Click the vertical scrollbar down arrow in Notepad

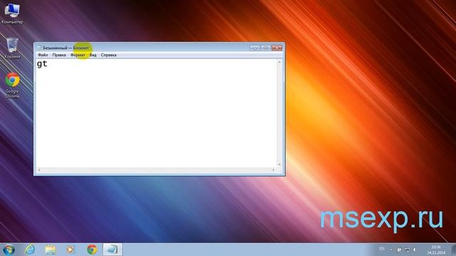pos(279,164)
